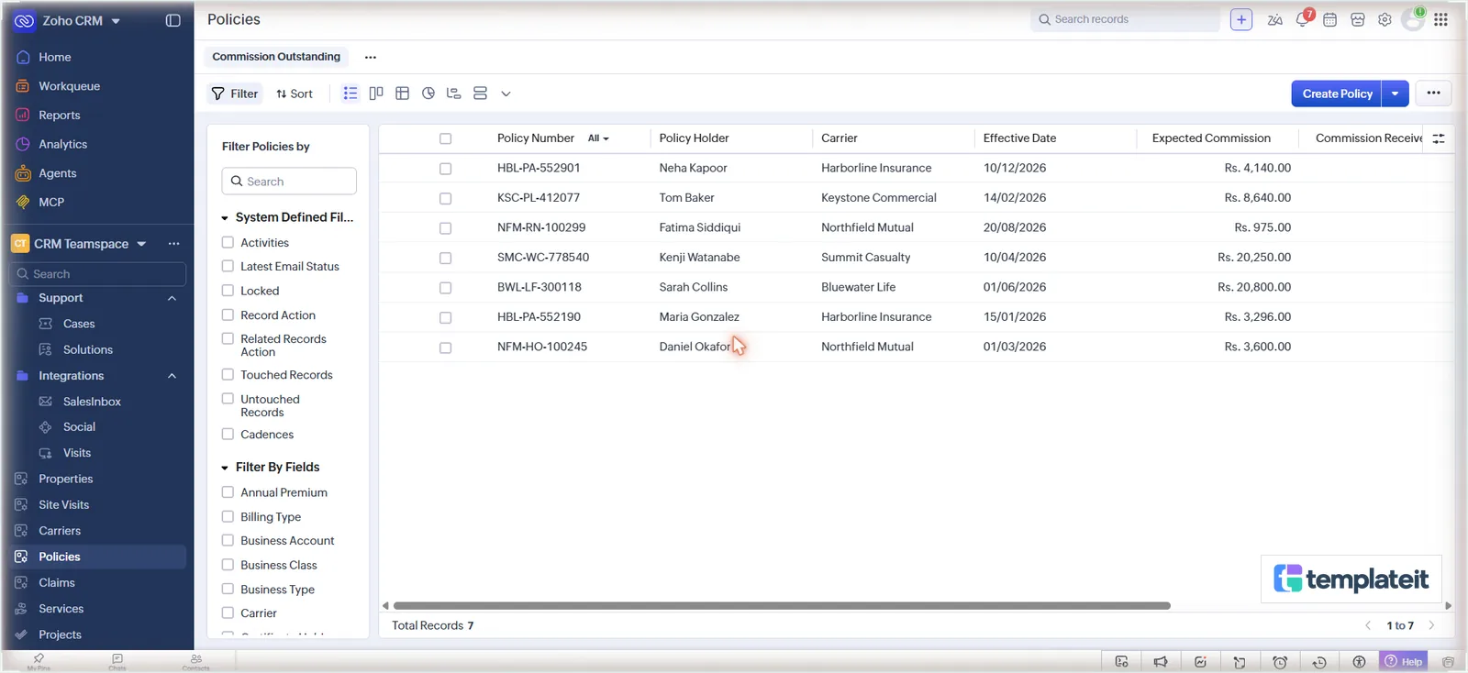Switch to the table sheet view icon
1468x673 pixels.
pyautogui.click(x=402, y=94)
